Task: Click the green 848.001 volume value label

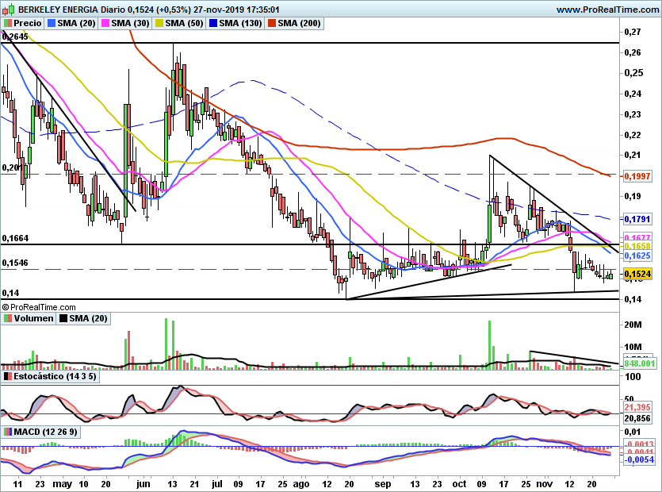Action: (638, 364)
